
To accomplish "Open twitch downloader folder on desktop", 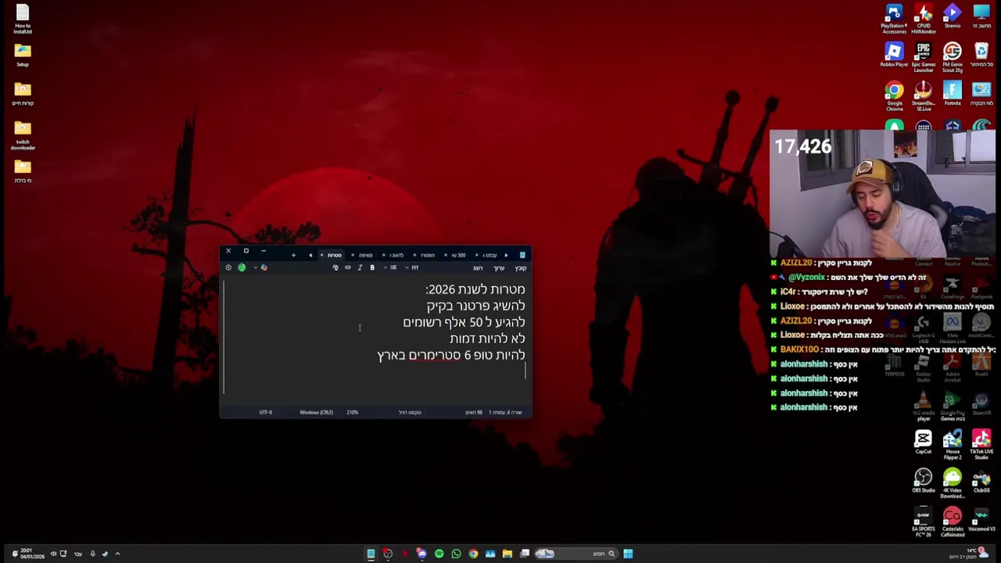I will click(23, 134).
